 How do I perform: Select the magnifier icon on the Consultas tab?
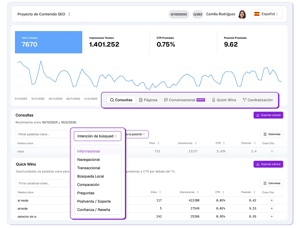tap(112, 100)
